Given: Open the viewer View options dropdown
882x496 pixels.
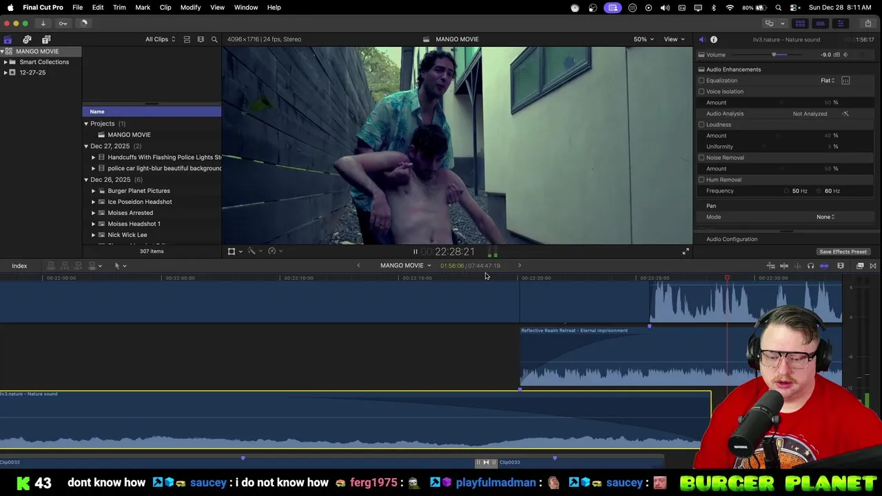Looking at the screenshot, I should pos(674,39).
